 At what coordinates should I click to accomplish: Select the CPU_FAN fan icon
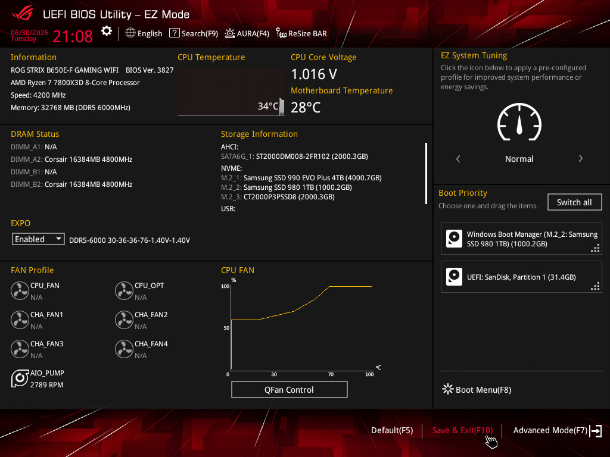20,290
